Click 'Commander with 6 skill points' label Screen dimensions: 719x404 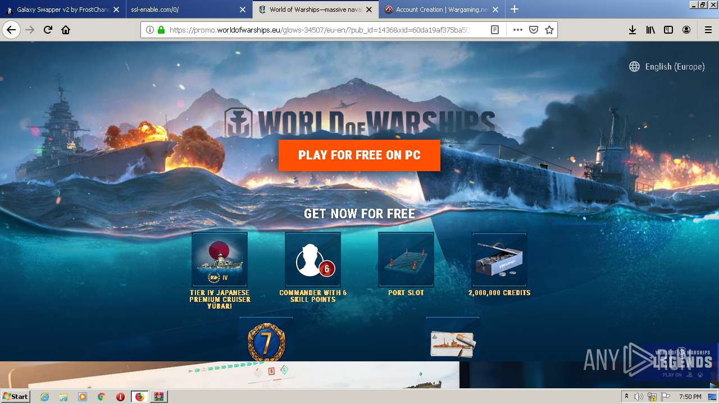[313, 296]
